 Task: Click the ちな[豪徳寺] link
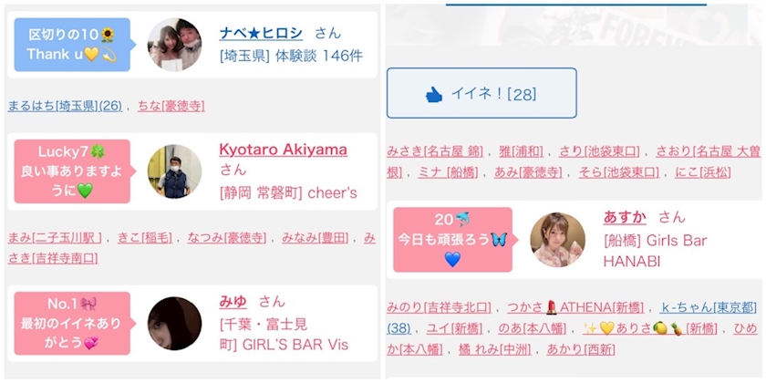point(171,106)
